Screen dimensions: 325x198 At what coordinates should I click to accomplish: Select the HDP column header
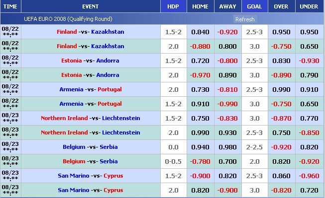tap(174, 6)
